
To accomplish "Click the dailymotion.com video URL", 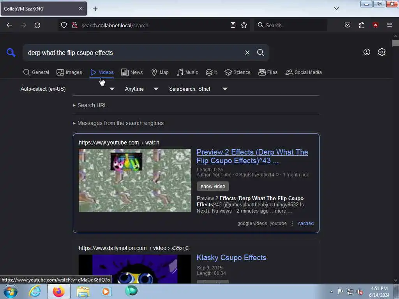I will coord(134,248).
